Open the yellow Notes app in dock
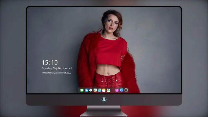208x117 pixels. click(104, 90)
